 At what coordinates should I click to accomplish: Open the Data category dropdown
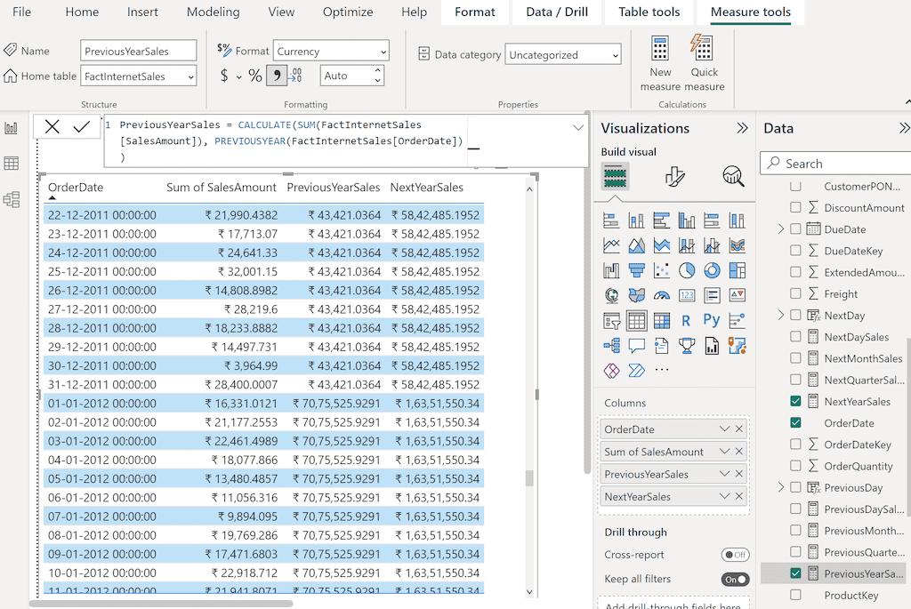pyautogui.click(x=617, y=53)
